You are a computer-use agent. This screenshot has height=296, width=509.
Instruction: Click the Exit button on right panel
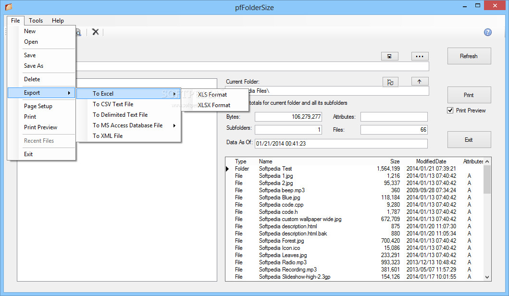coord(469,140)
